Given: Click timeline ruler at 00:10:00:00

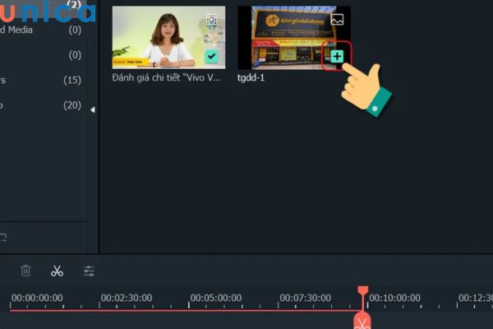Looking at the screenshot, I should (x=394, y=298).
